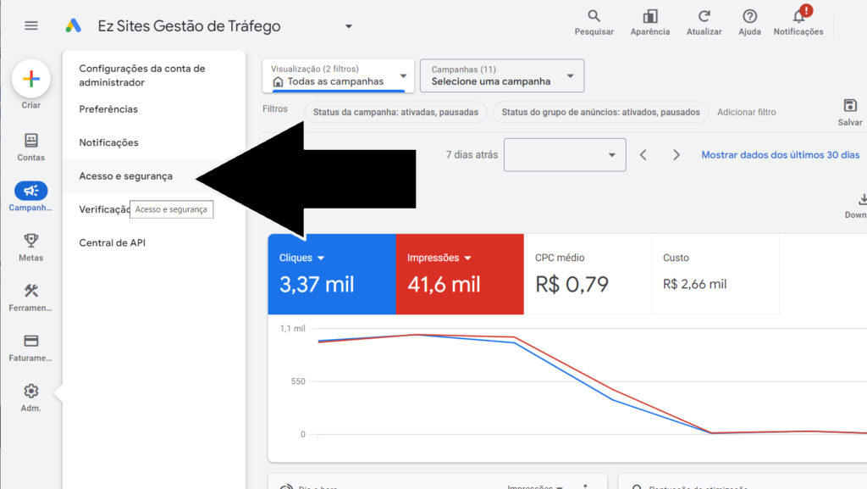Click the 41,6 mil impressions value

(444, 284)
